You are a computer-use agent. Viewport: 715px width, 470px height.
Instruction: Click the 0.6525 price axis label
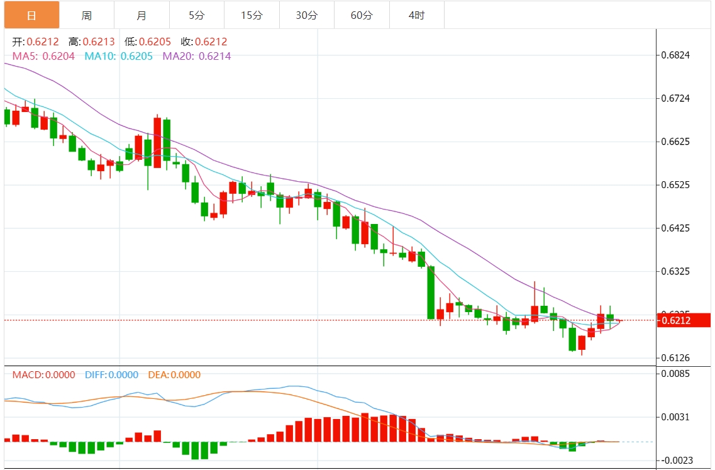pyautogui.click(x=675, y=185)
